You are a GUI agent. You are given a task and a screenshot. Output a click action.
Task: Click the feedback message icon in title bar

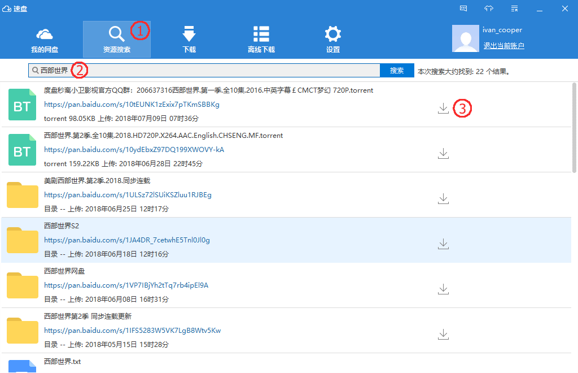(x=463, y=8)
